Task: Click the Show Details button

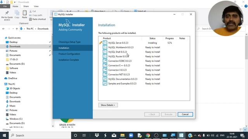Action: point(108,105)
